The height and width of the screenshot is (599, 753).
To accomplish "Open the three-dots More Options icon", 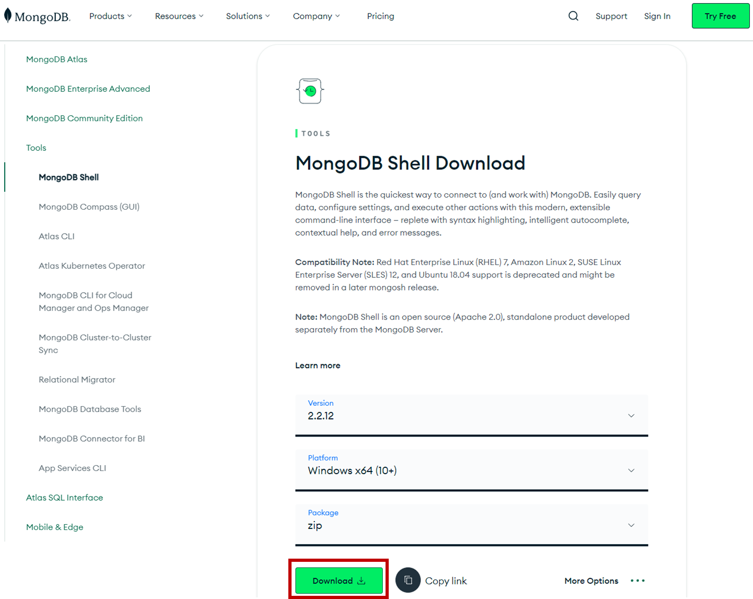I will pos(638,581).
